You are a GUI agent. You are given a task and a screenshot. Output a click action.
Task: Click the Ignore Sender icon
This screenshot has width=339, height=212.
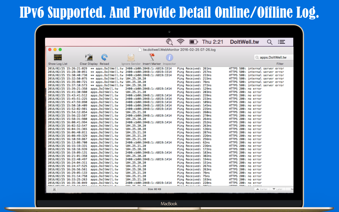131,57
